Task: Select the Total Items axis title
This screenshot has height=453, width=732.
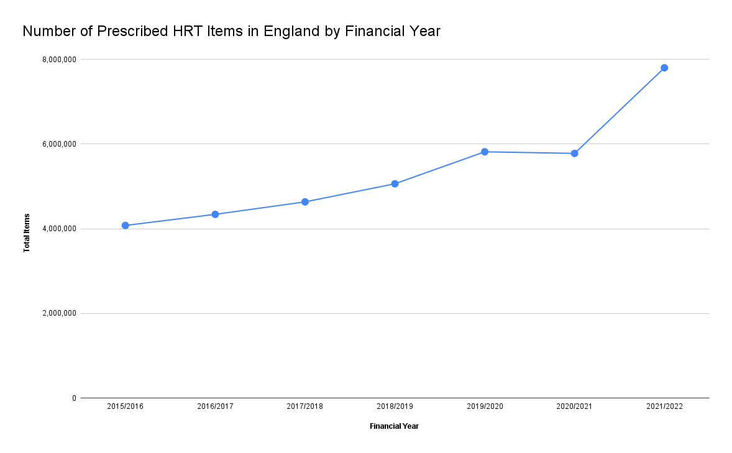Action: click(27, 233)
